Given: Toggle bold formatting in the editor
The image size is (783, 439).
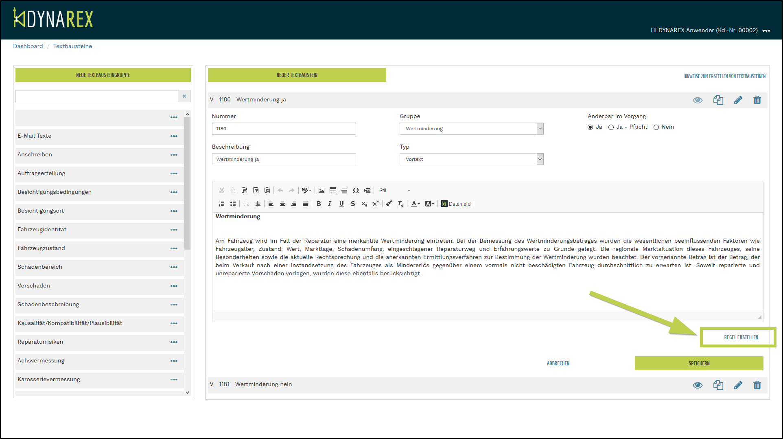Looking at the screenshot, I should (x=319, y=204).
